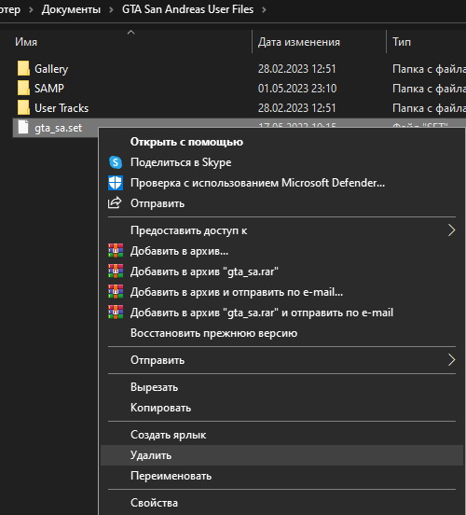Choose Добавить в архив "gta_sa.rar"
This screenshot has width=466, height=515.
(x=281, y=271)
